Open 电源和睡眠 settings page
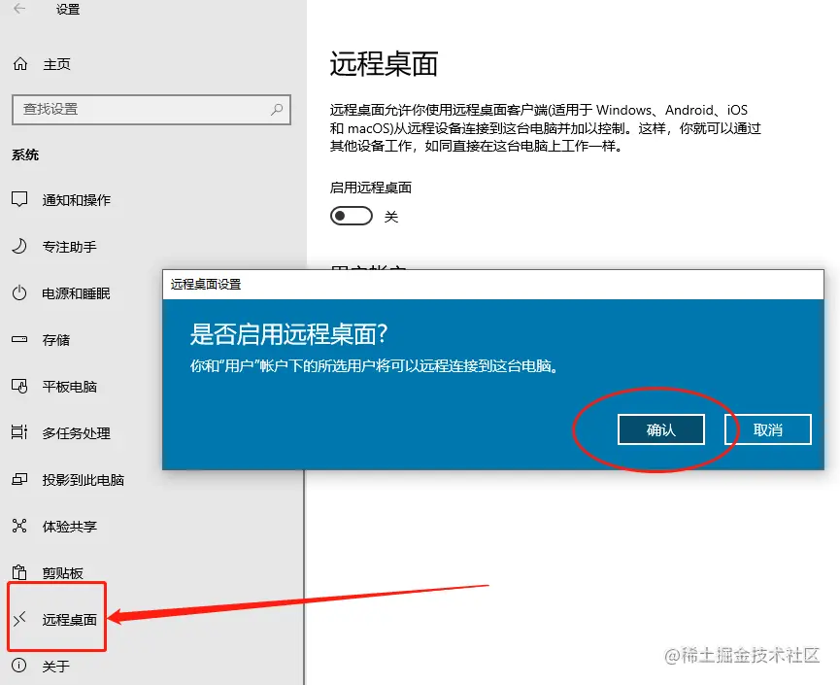The width and height of the screenshot is (840, 685). pyautogui.click(x=76, y=293)
